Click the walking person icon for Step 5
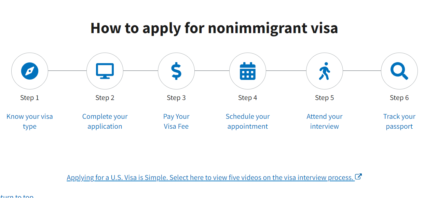This screenshot has width=438, height=198. tap(324, 71)
